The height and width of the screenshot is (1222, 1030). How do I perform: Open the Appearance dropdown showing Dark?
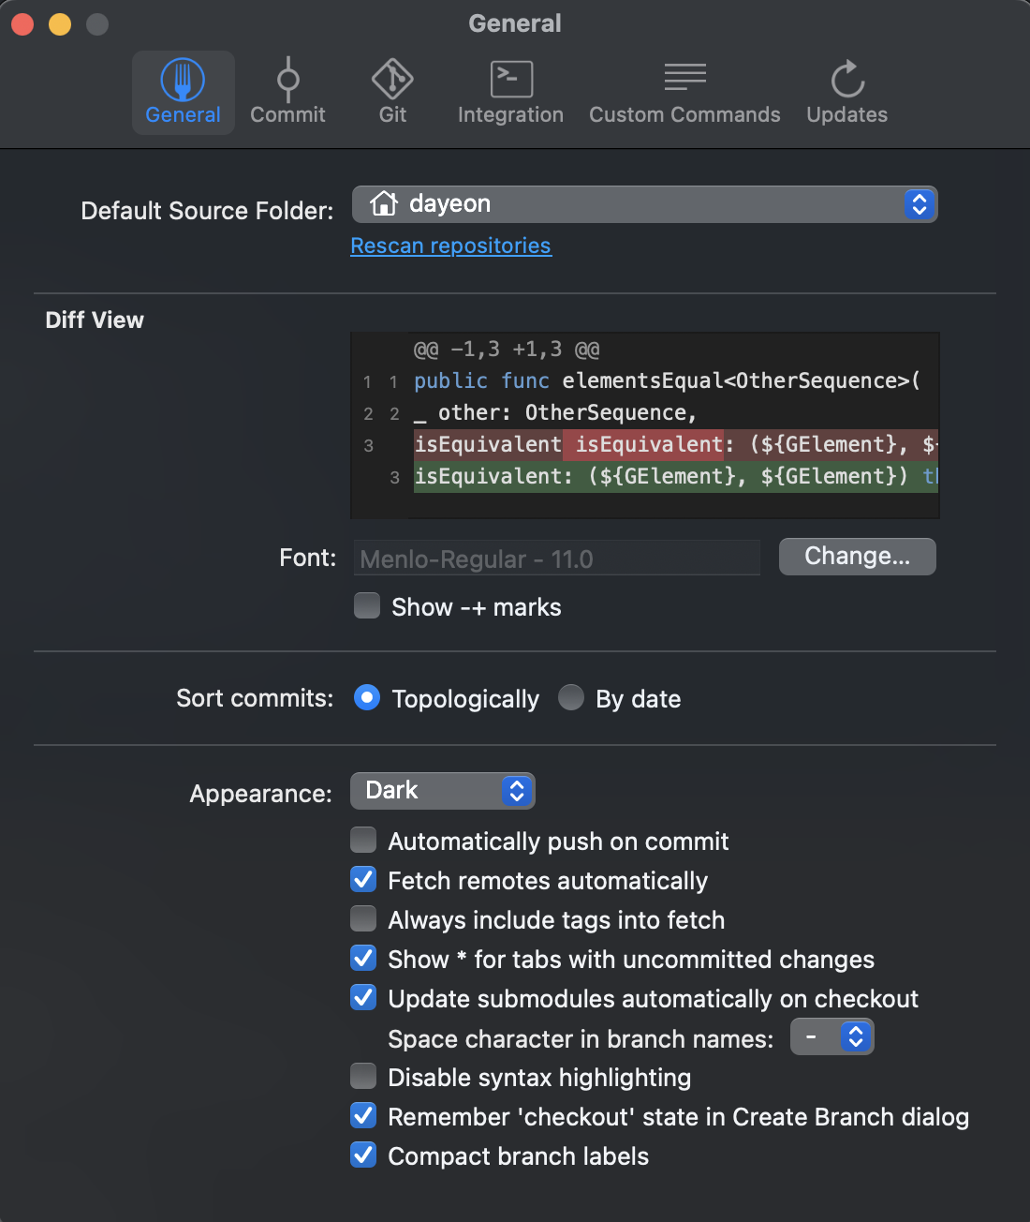coord(442,790)
